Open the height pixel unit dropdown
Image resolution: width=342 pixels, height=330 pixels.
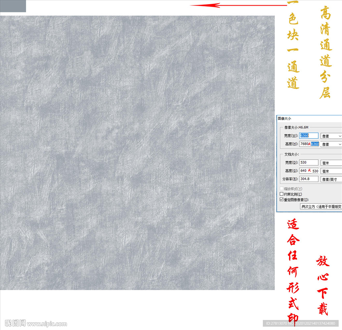coord(331,144)
